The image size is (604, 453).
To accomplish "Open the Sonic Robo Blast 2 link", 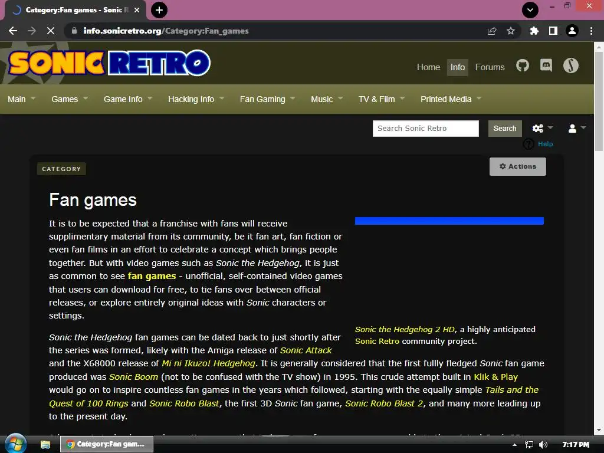I will point(384,403).
